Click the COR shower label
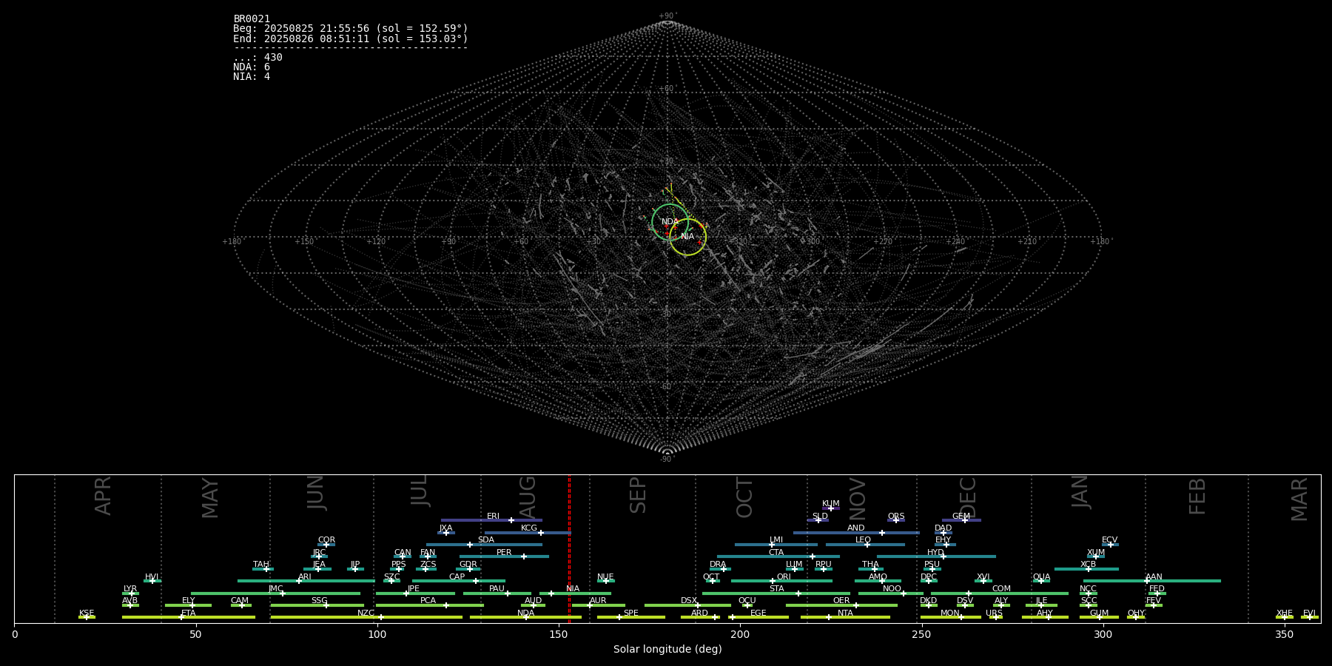1332x666 pixels. 326,540
